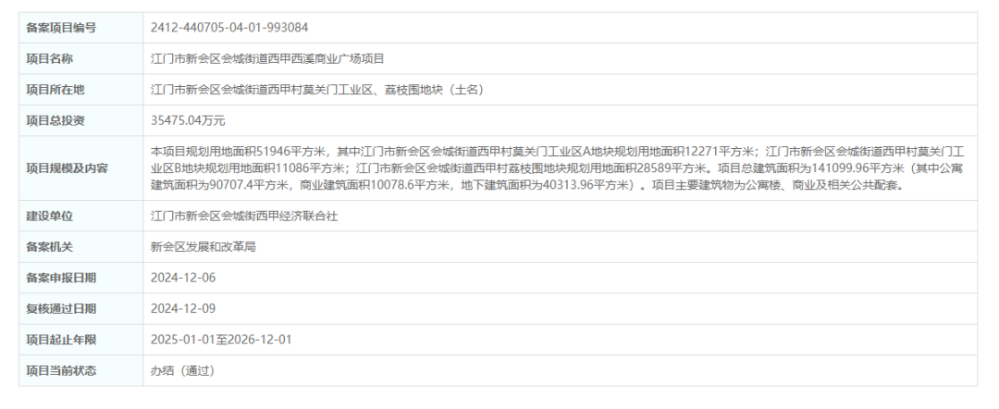Viewport: 999px width, 409px height.
Task: Click project name 江门市新会区会城街道西甲西溪商业广场项目
Action: point(267,58)
